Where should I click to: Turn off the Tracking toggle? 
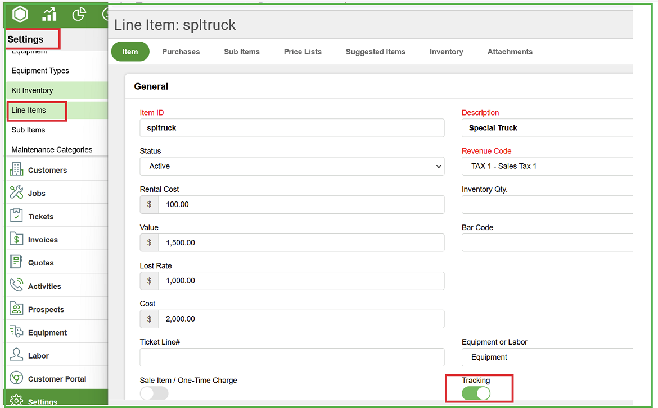(x=476, y=393)
